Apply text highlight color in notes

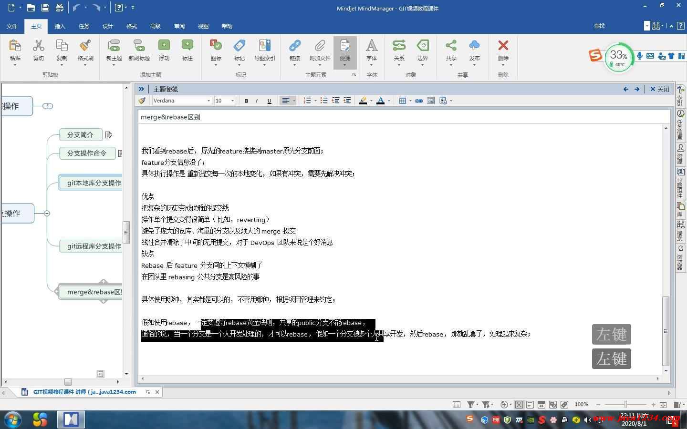coord(363,101)
